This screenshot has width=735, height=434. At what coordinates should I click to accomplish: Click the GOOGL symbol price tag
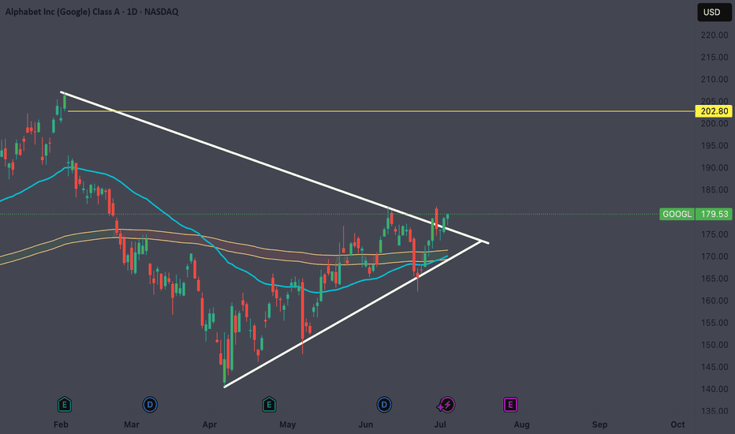pos(677,214)
